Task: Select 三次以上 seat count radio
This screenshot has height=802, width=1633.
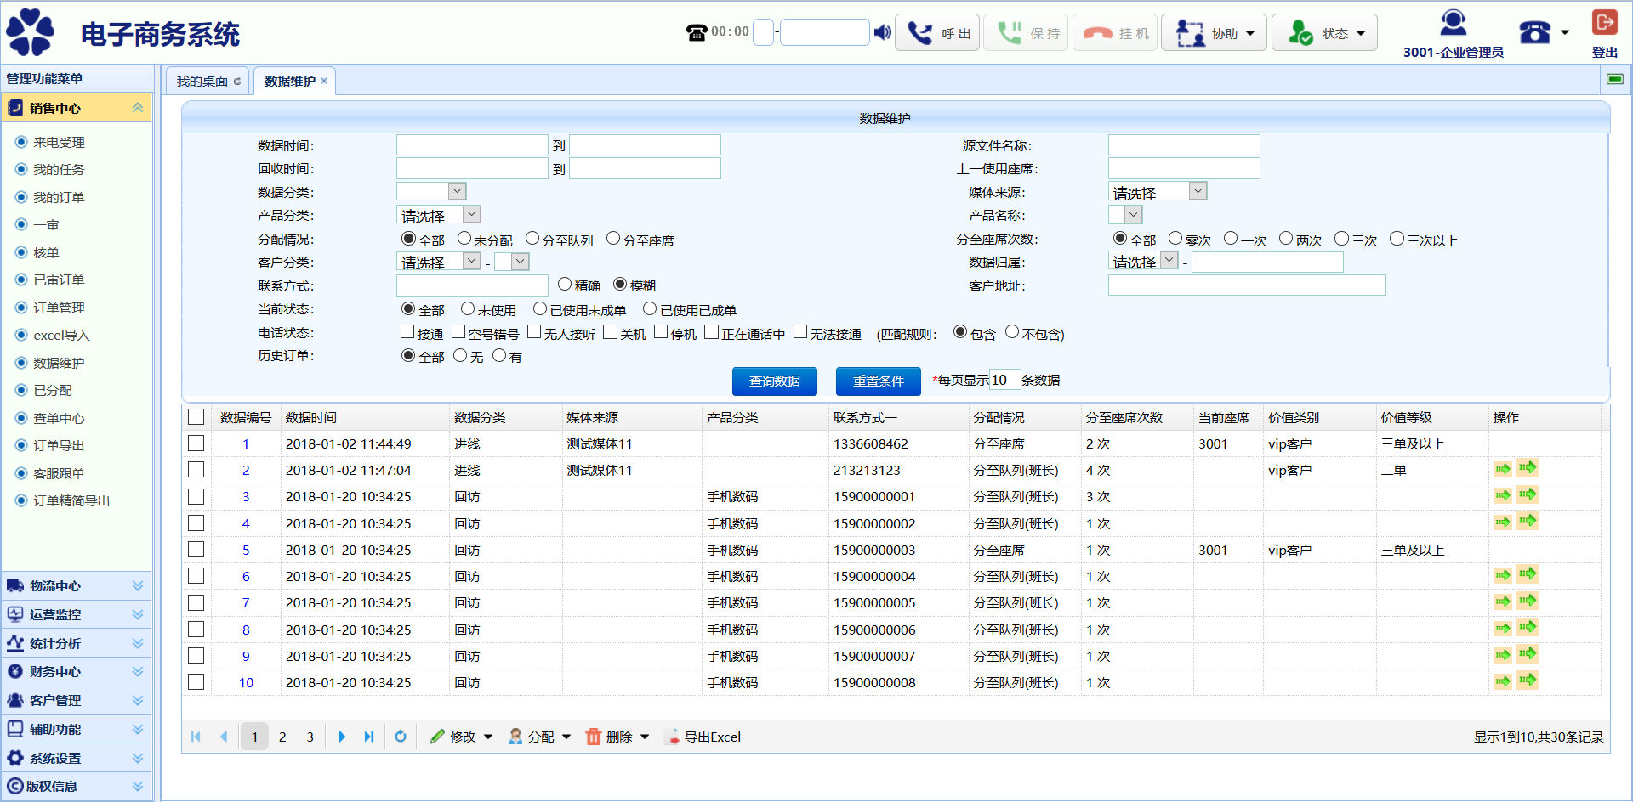Action: [1397, 239]
